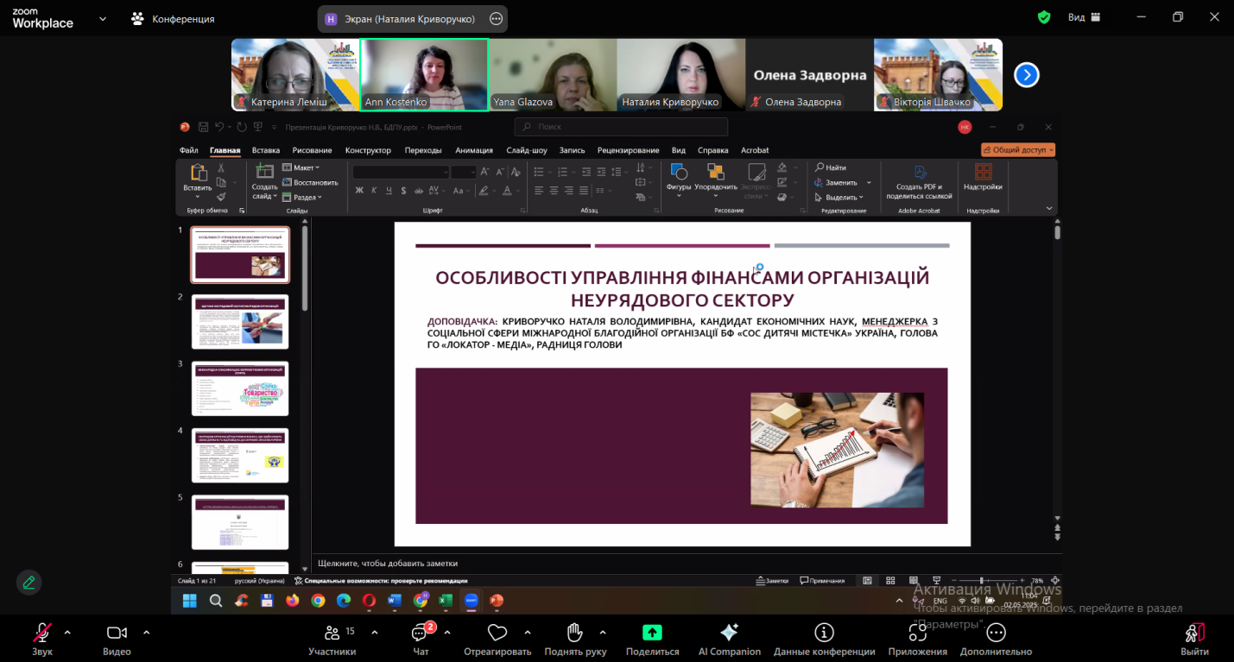This screenshot has height=662, width=1234.
Task: Click the Упорядочить arrange icon
Action: pos(715,171)
